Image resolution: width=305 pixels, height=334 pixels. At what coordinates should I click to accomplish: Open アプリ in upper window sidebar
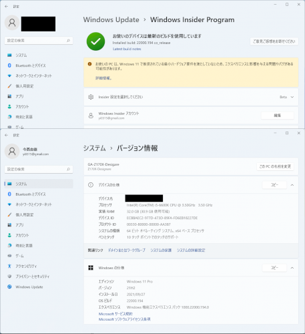coord(19,96)
